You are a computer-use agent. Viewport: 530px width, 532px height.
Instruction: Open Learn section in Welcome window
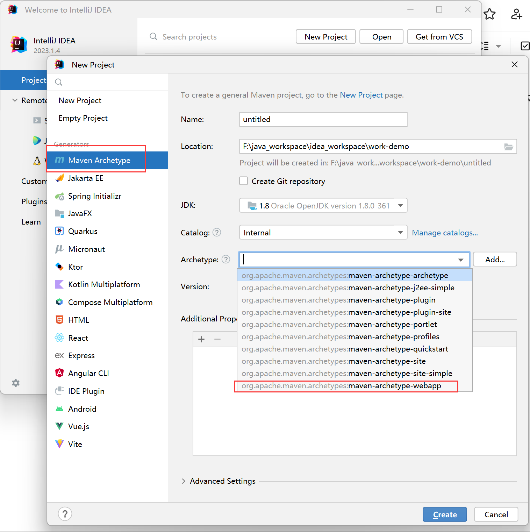(x=31, y=222)
